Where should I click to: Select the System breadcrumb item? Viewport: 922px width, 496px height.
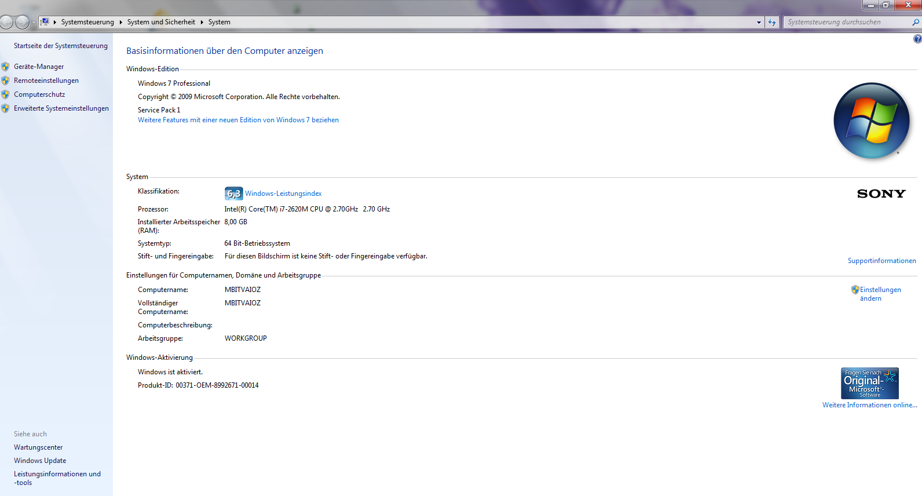click(219, 22)
